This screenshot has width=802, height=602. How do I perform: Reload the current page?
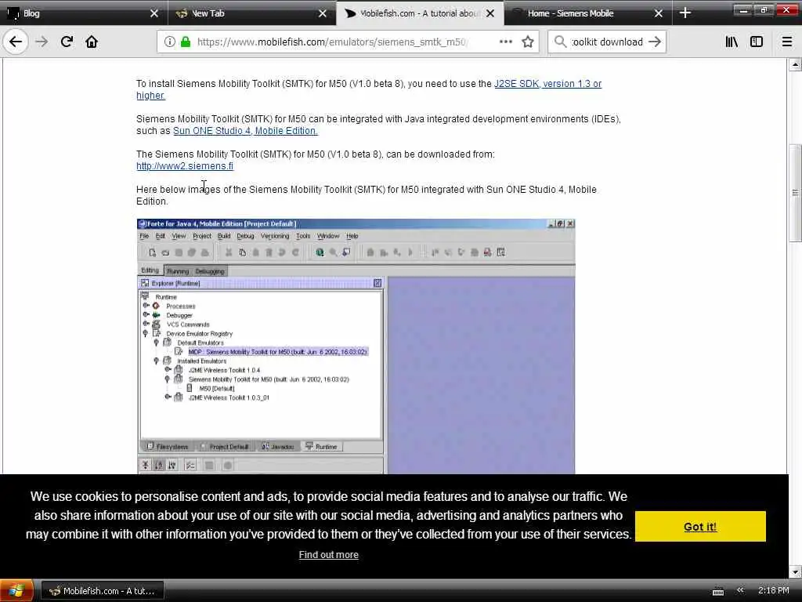[x=67, y=42]
